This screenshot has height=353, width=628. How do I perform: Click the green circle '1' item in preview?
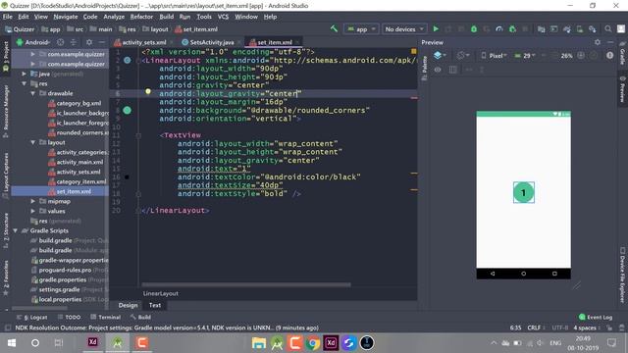pos(523,192)
